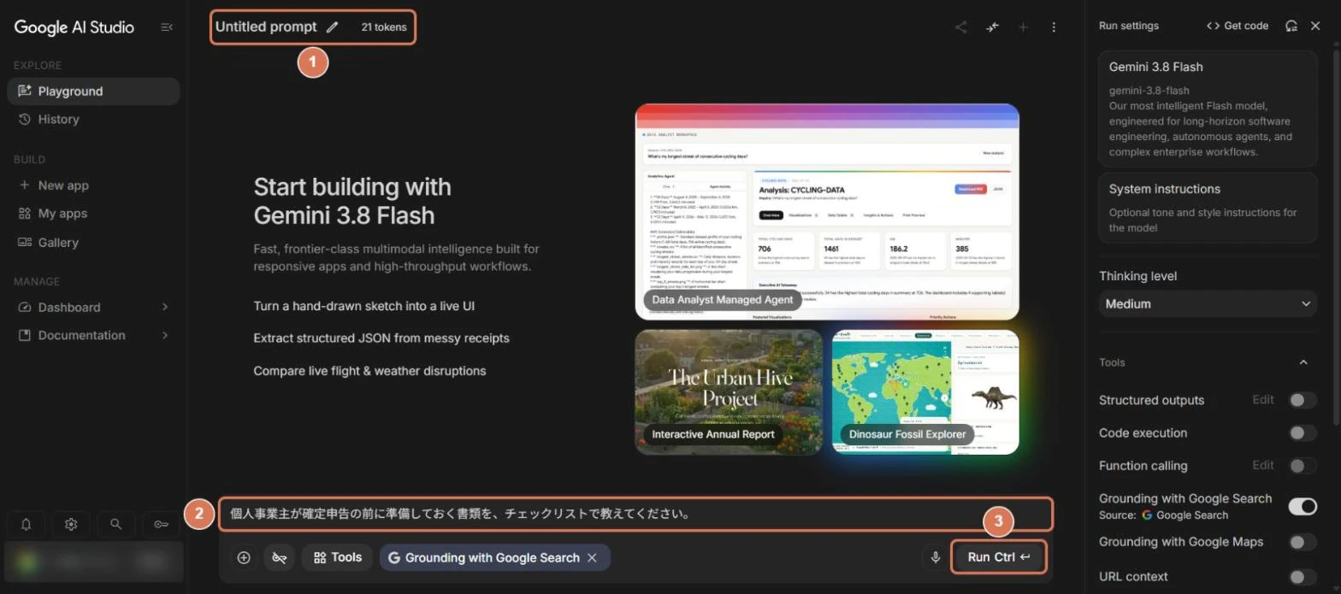Toggle Function calling switch
This screenshot has height=594, width=1341.
(x=1303, y=466)
